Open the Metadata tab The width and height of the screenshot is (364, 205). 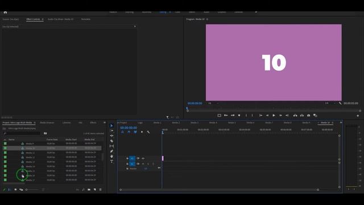[86, 19]
